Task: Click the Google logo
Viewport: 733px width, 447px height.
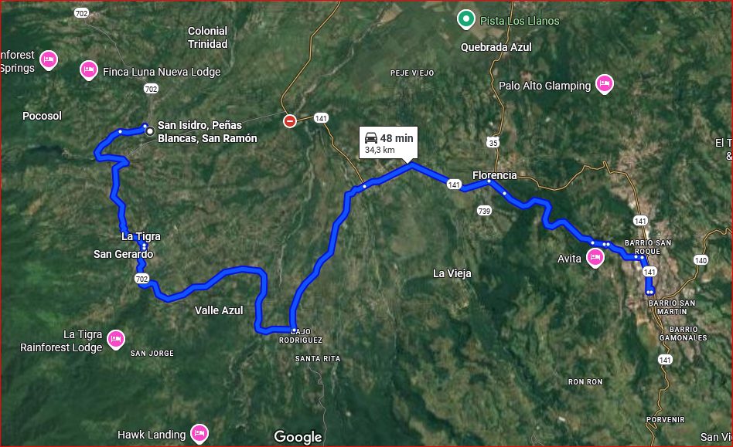Action: 298,437
